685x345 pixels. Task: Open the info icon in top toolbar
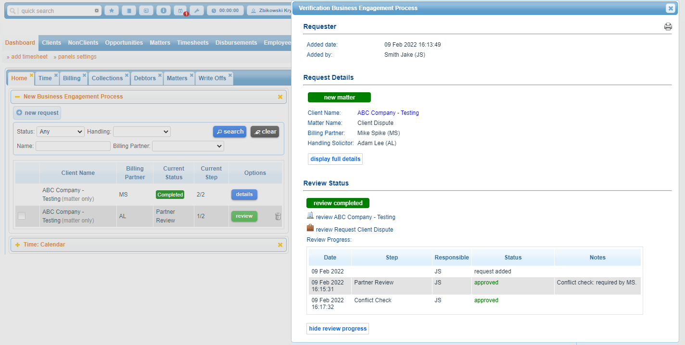[164, 11]
